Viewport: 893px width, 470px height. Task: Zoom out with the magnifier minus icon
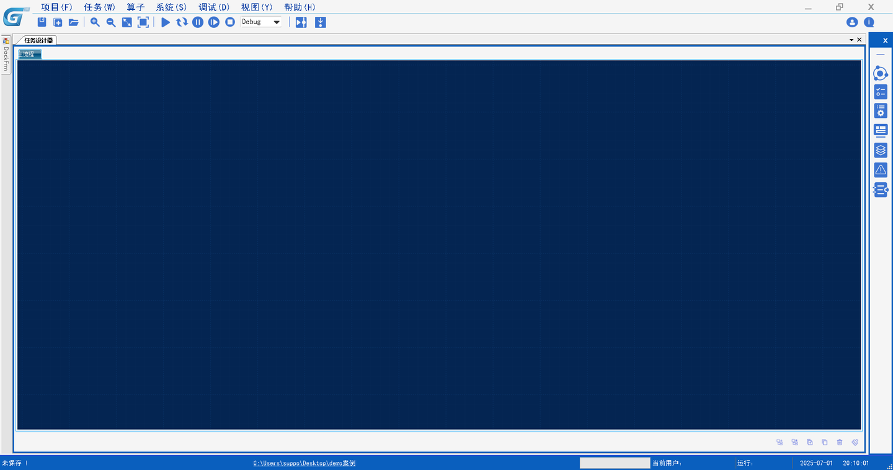pos(111,22)
